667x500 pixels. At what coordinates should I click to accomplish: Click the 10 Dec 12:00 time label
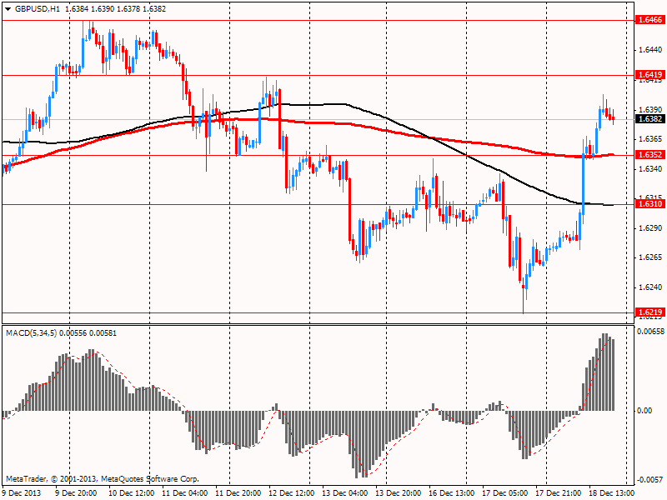[x=132, y=493]
